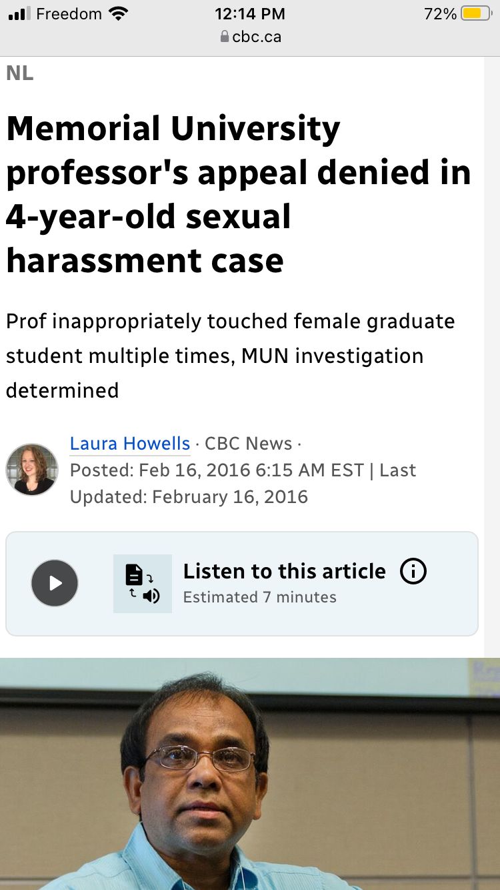Click the text-to-speech document icon
The height and width of the screenshot is (890, 500).
pos(143,584)
